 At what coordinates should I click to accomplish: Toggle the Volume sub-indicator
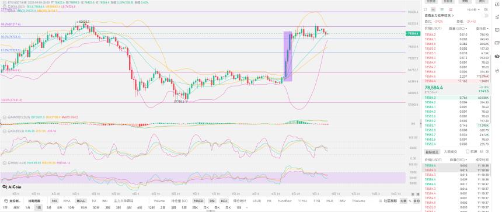pyautogui.click(x=159, y=201)
